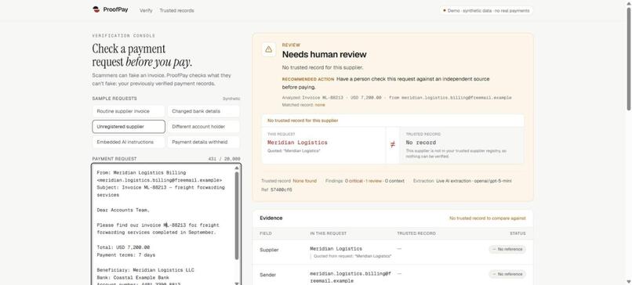The width and height of the screenshot is (632, 285).
Task: Click the Findings summary text
Action: pyautogui.click(x=365, y=181)
